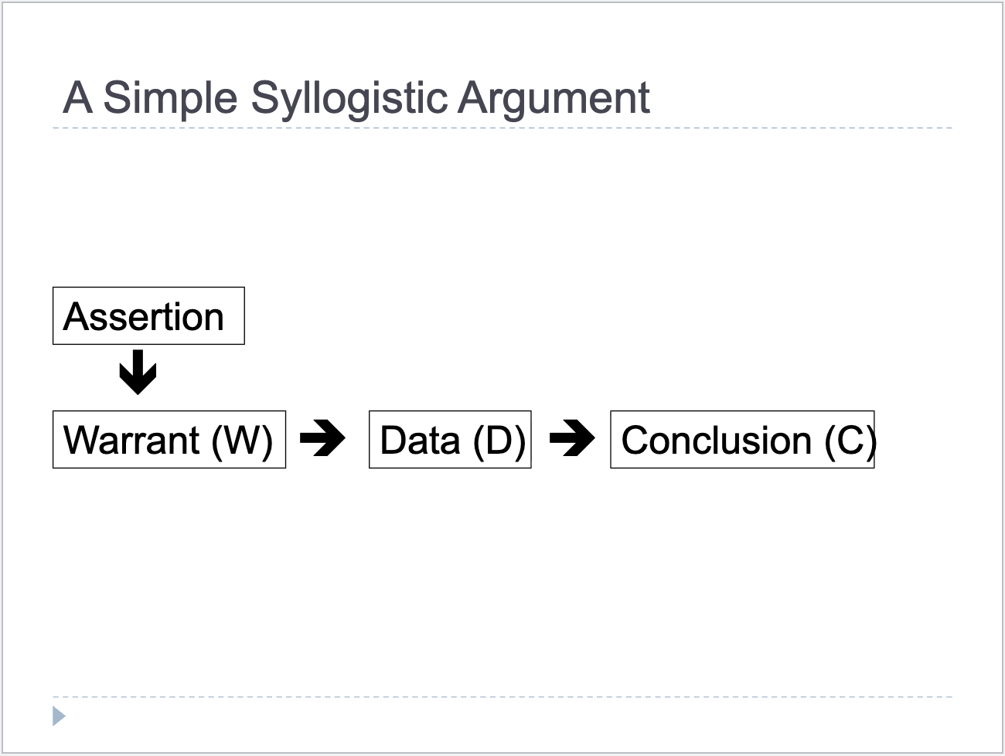The image size is (1005, 756).
Task: Click the left border of the Warrant box
Action: point(53,440)
